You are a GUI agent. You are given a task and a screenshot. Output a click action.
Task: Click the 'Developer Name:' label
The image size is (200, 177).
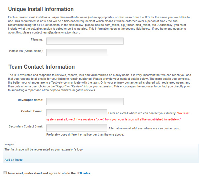(30, 100)
